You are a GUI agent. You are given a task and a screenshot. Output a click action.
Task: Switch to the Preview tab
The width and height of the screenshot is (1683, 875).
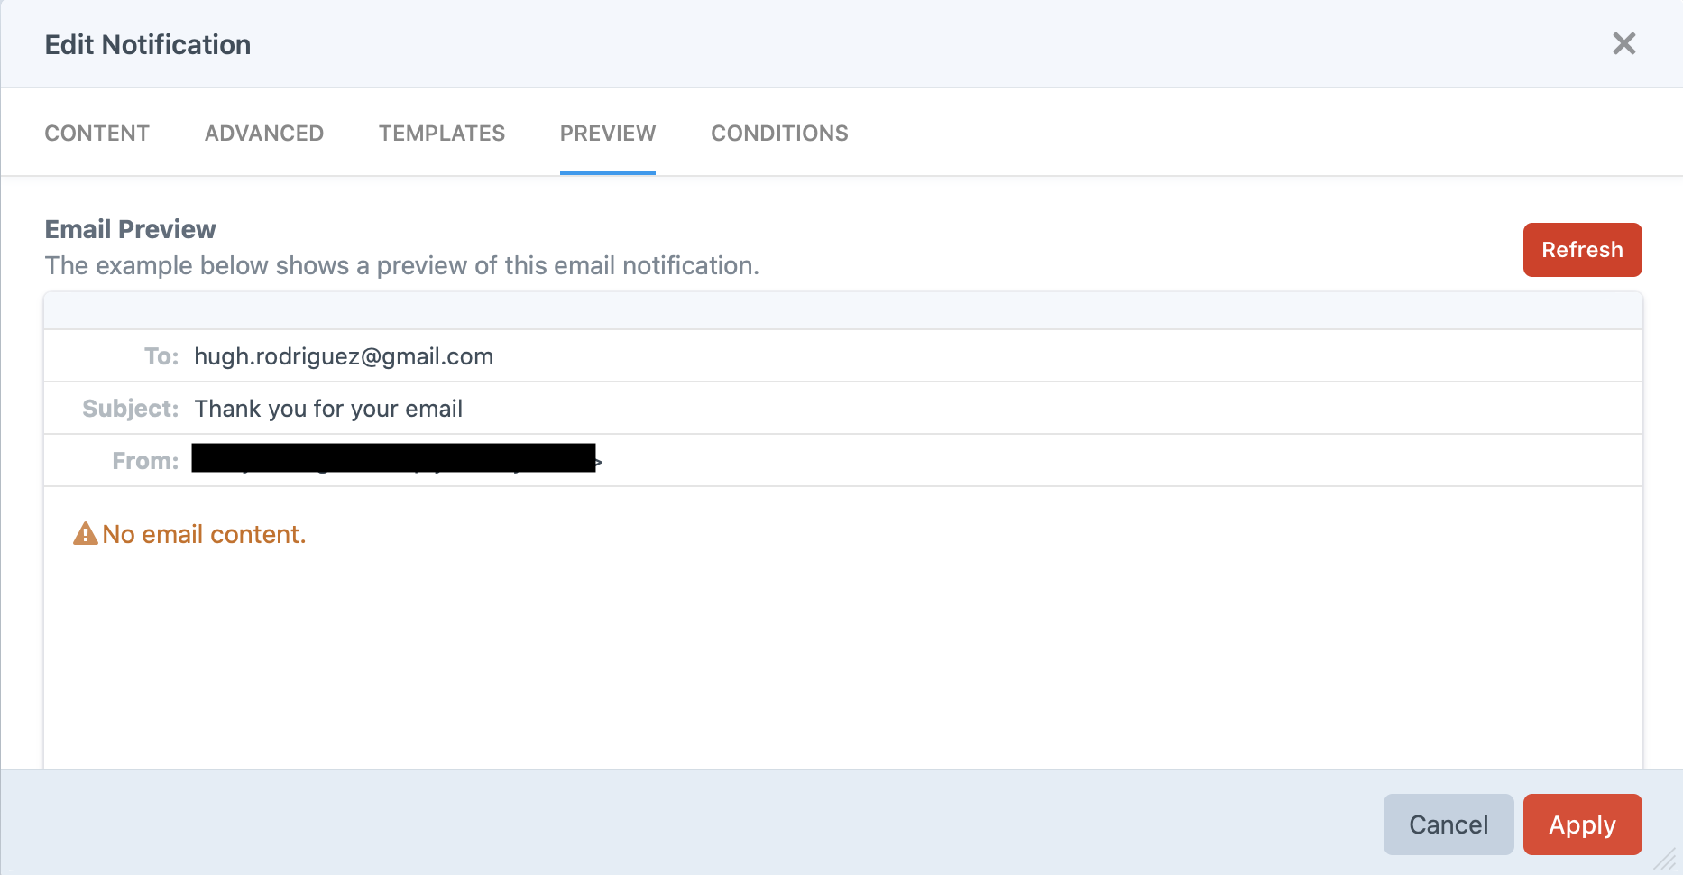[607, 133]
